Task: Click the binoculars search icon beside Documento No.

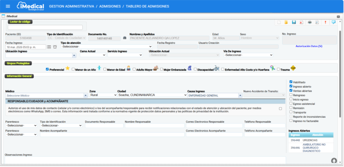Action: point(125,38)
